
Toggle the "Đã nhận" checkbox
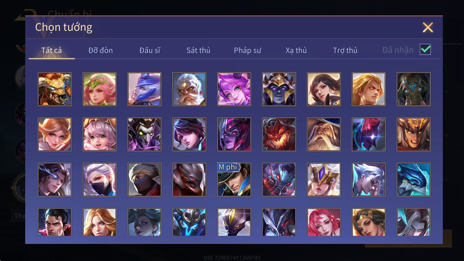(425, 50)
